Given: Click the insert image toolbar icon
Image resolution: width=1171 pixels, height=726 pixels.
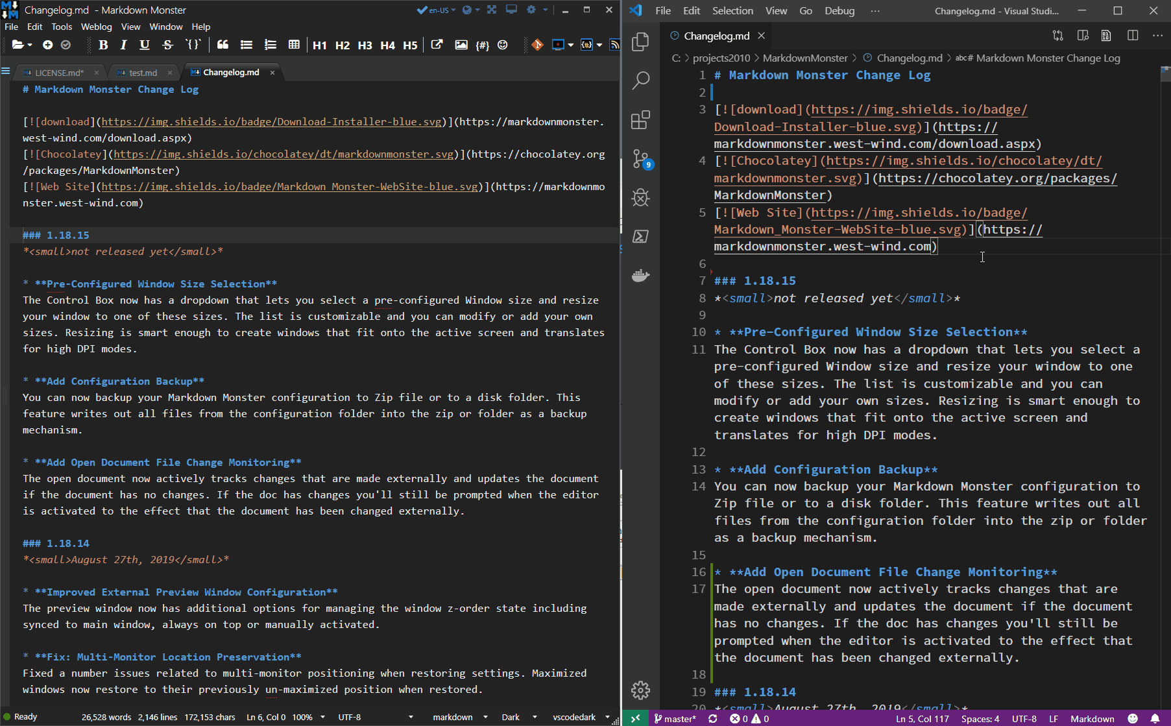Looking at the screenshot, I should 461,45.
